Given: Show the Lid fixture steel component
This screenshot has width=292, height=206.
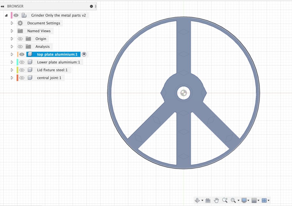Looking at the screenshot, I should 22,70.
